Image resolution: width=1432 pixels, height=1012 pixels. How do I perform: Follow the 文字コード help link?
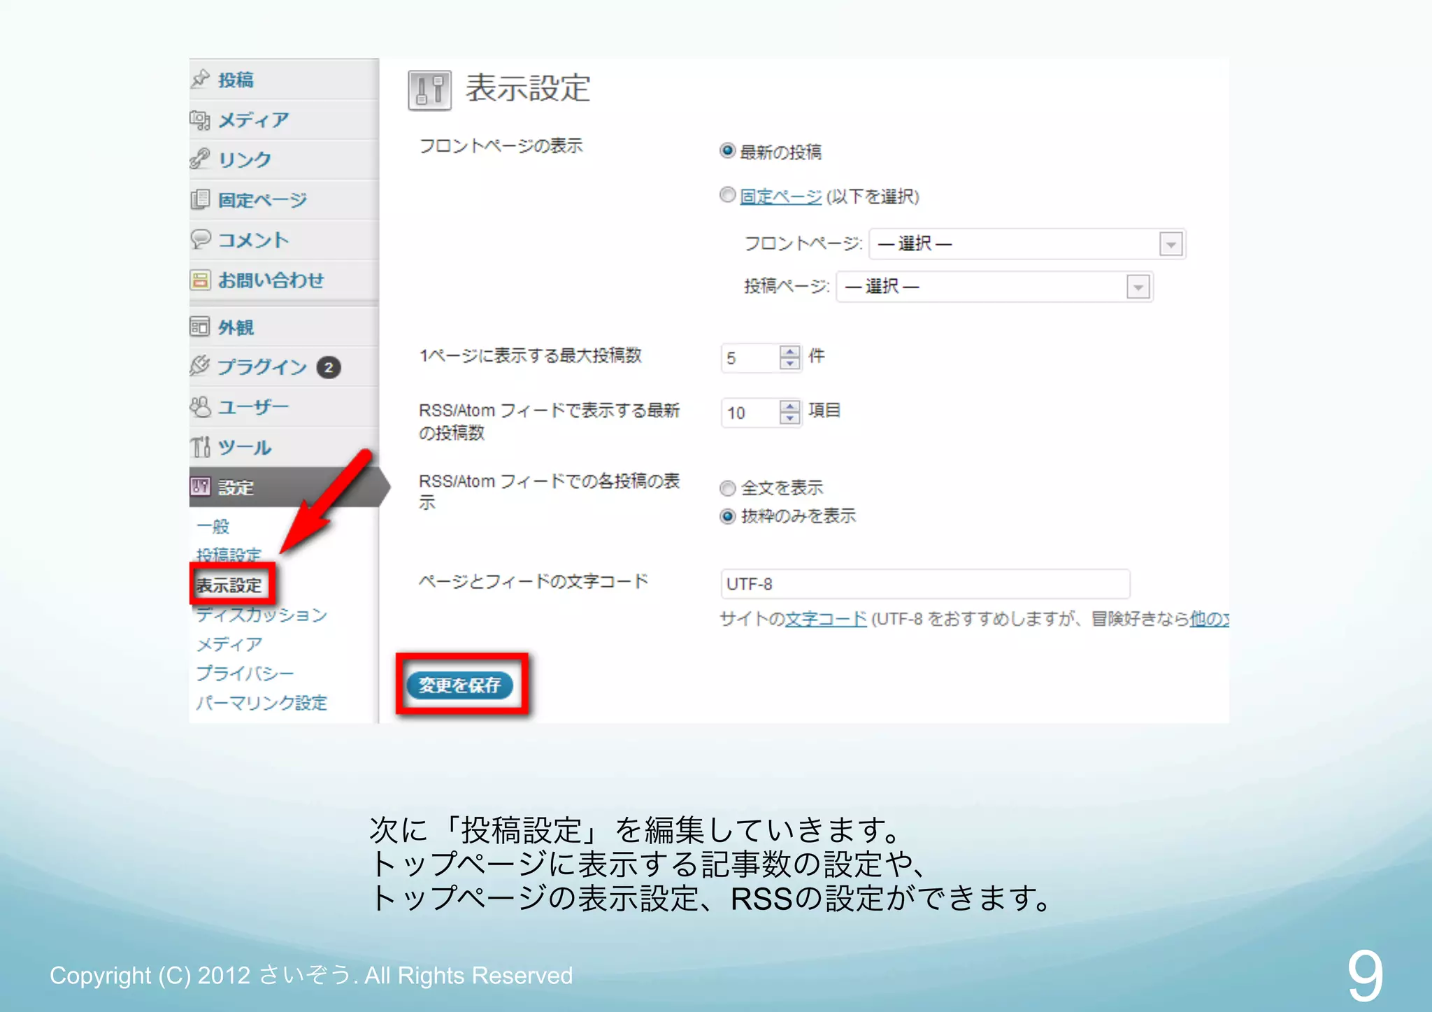(826, 619)
